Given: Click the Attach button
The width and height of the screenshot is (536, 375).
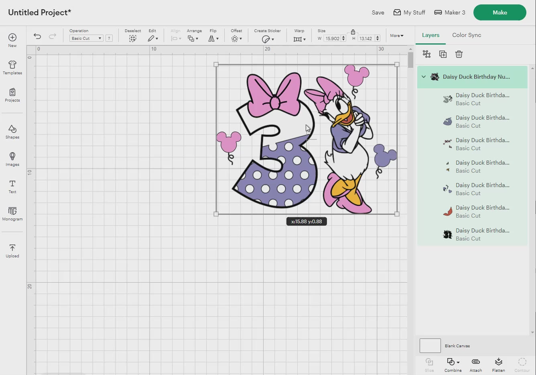Looking at the screenshot, I should tap(476, 365).
